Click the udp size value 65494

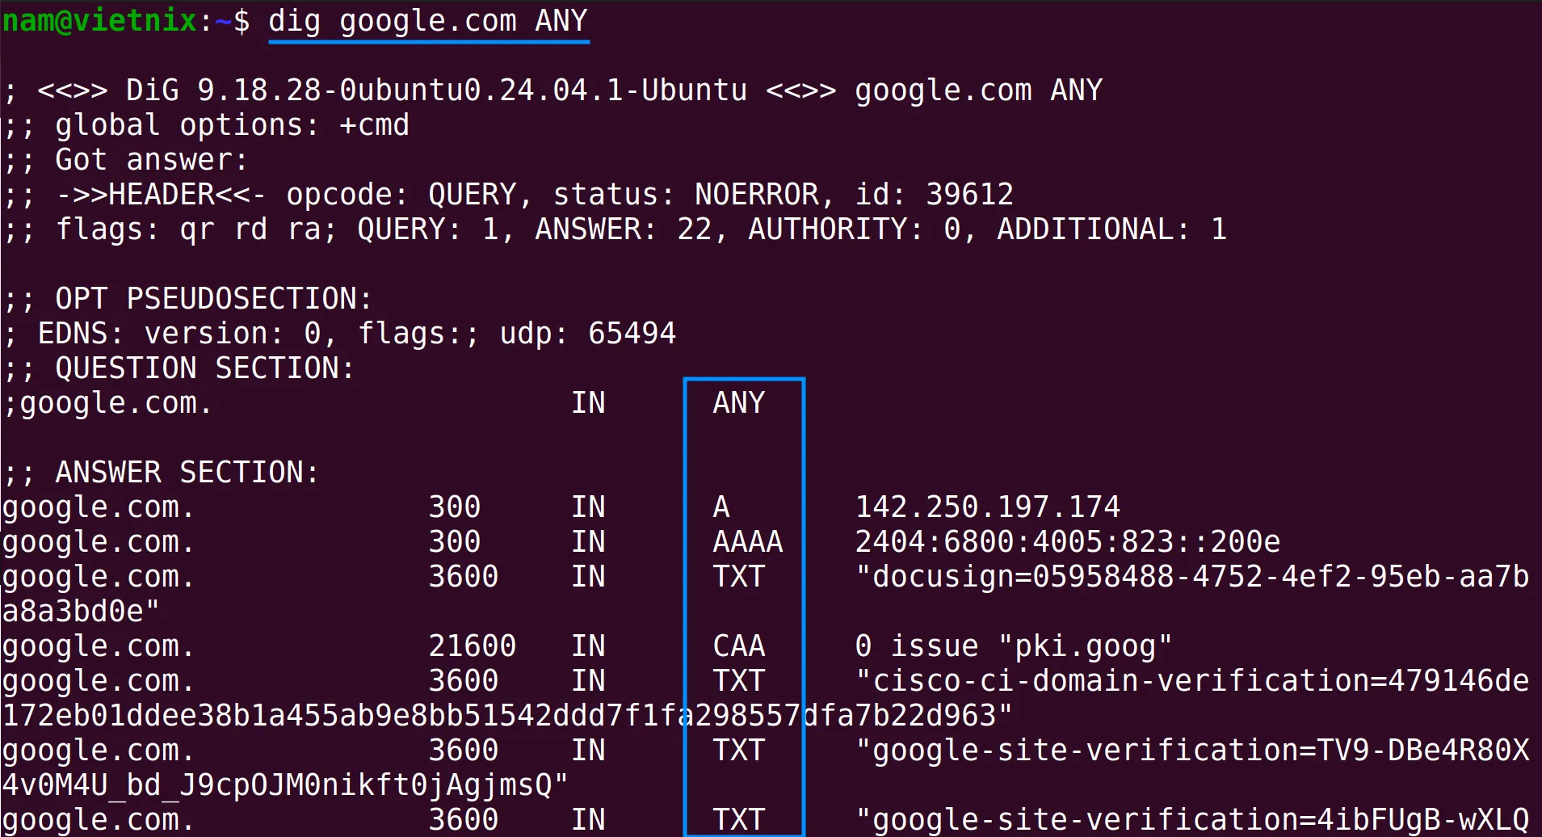tap(632, 334)
